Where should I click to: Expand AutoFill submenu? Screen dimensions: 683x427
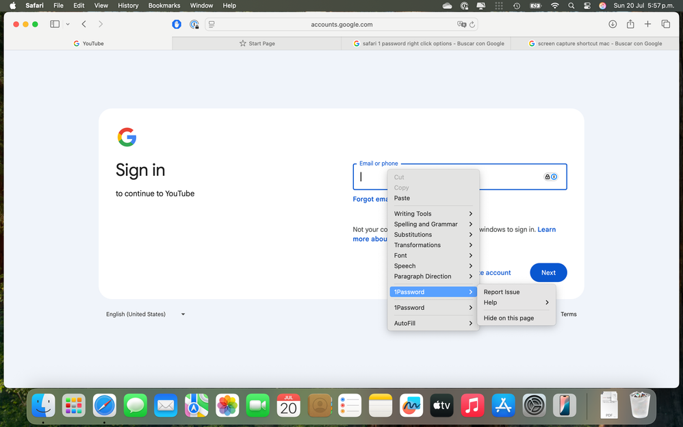click(433, 323)
